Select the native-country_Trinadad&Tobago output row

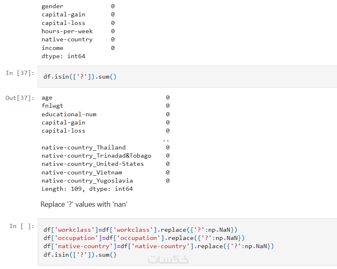(x=96, y=156)
